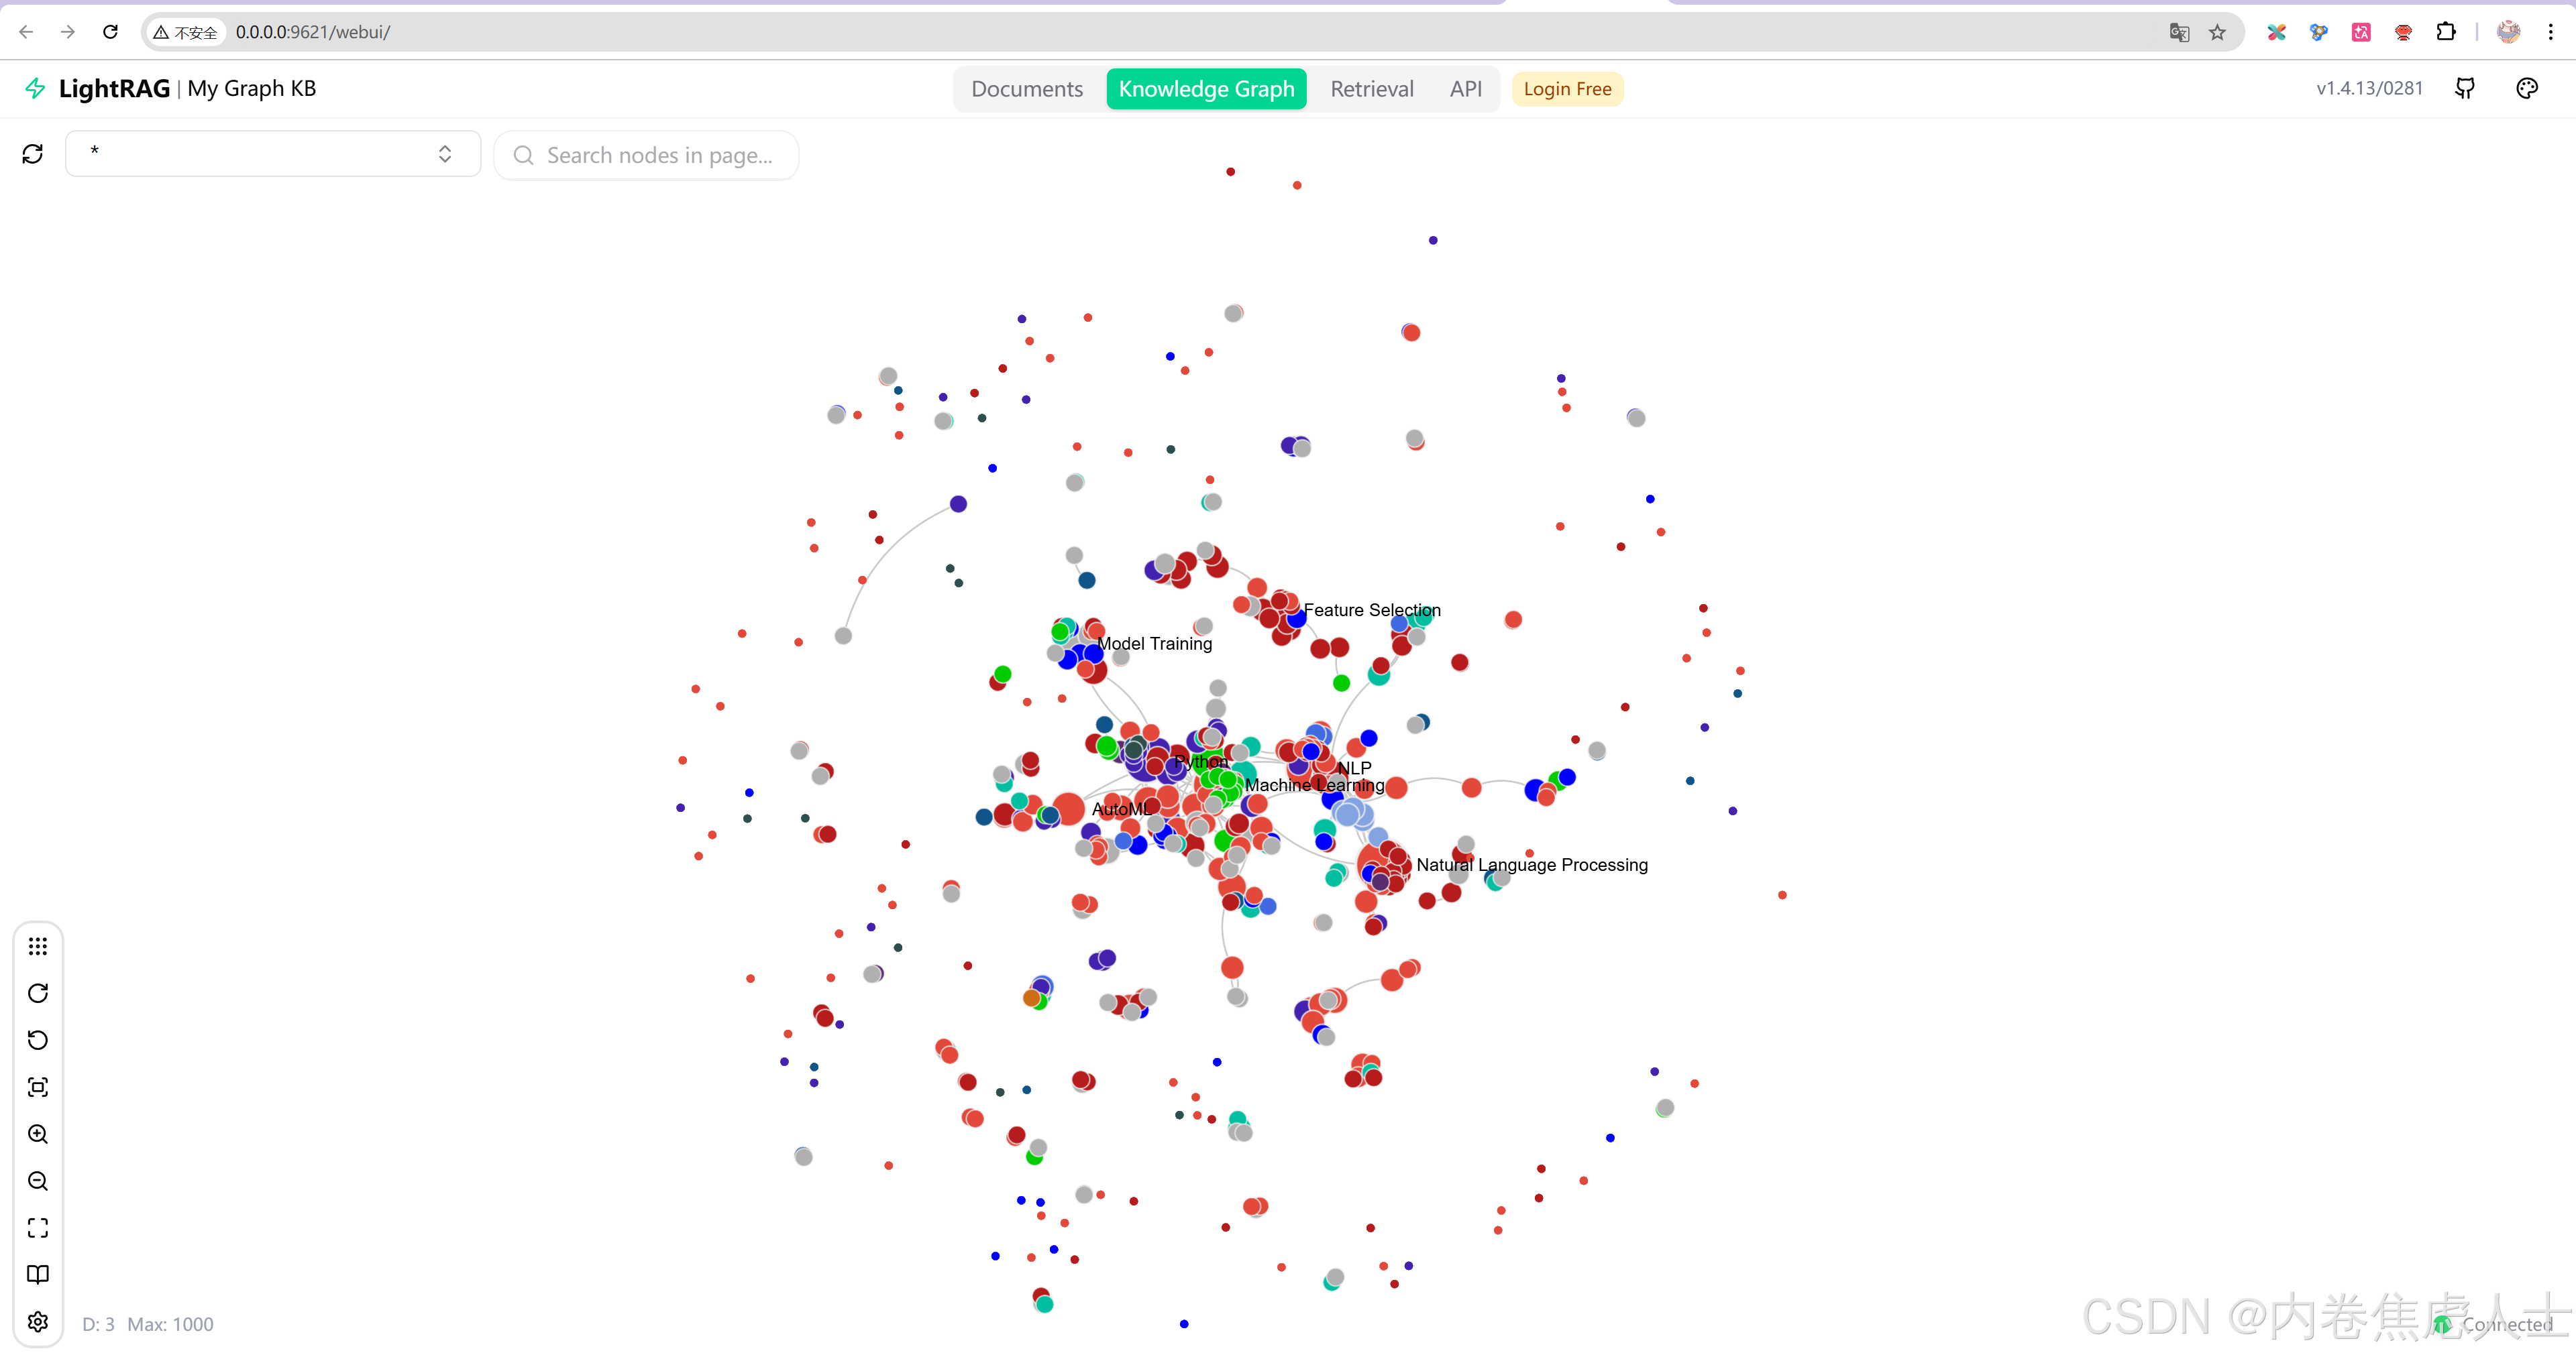Open the graph layout options grid icon
2576x1359 pixels.
coord(38,945)
